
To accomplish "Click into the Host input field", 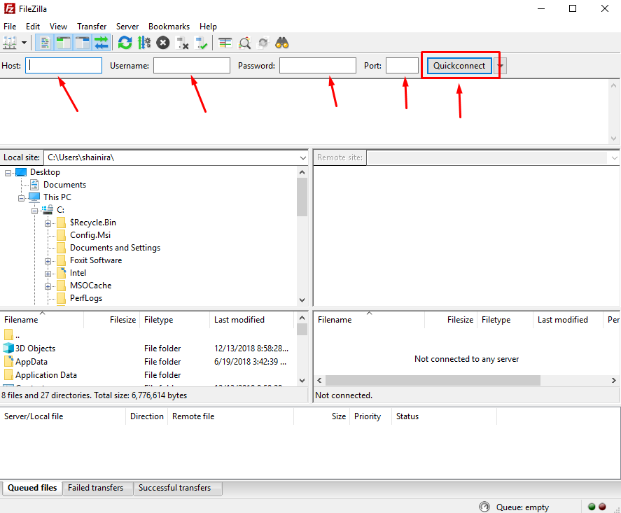I will (x=64, y=66).
